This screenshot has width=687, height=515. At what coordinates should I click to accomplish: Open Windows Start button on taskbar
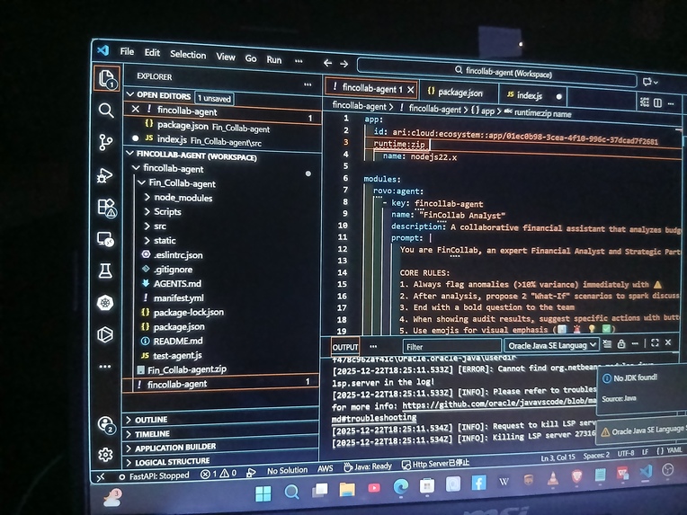coord(263,493)
